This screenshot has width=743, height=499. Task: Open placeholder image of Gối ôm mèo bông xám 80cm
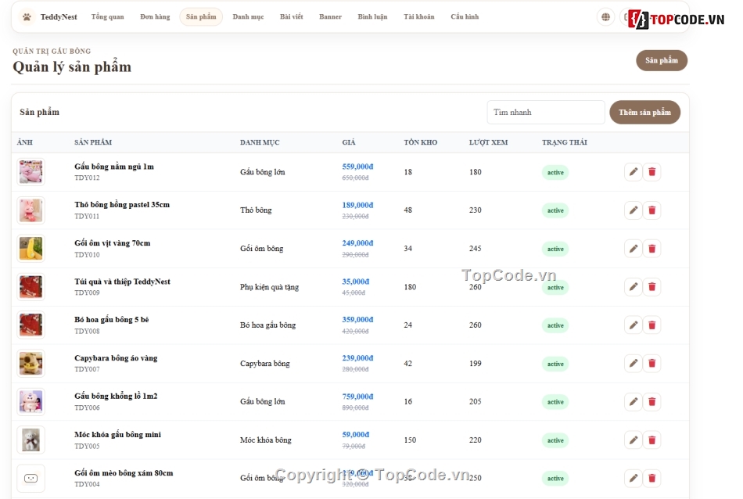31,478
